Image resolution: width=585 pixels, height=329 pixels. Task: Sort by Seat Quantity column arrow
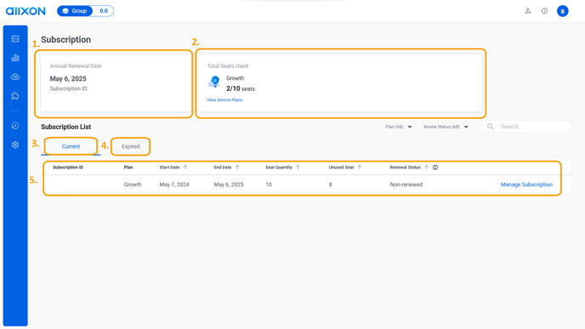pyautogui.click(x=298, y=167)
